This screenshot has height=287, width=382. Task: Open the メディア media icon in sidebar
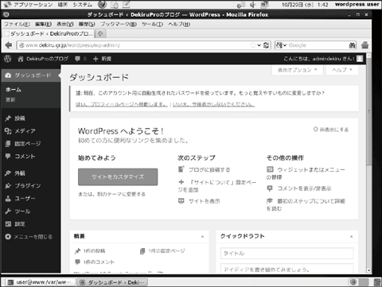pos(8,131)
